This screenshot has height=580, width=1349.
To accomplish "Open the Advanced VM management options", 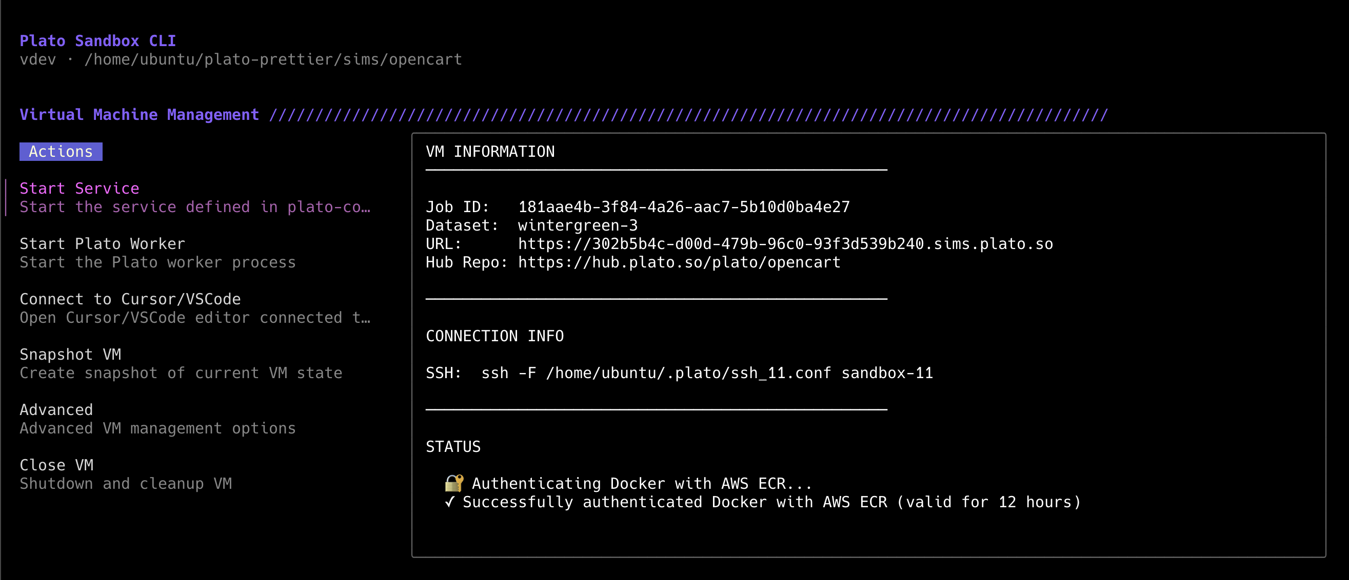I will point(56,409).
